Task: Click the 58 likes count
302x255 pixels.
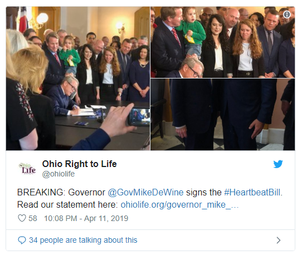Action: coord(33,218)
